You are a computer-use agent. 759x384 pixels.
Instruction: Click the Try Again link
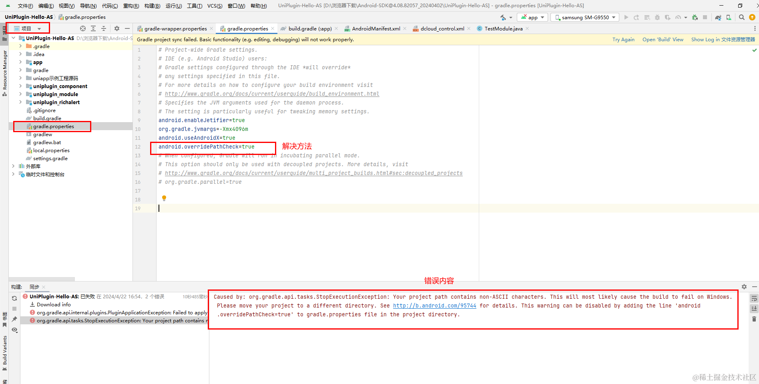[x=623, y=39]
